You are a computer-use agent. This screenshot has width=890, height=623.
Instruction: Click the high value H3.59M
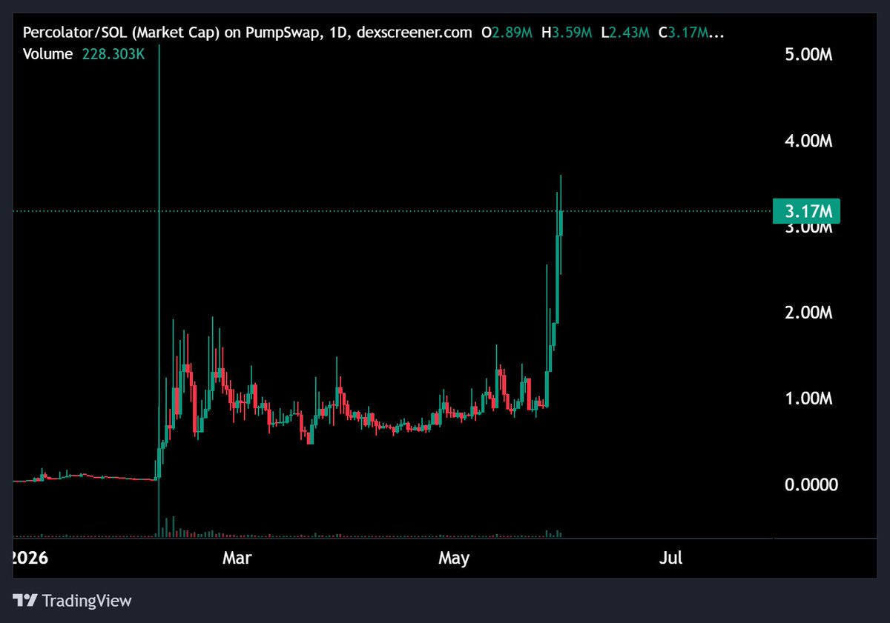click(x=567, y=33)
